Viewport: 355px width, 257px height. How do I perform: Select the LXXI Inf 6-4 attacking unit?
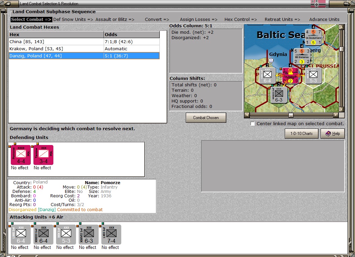coord(21,234)
